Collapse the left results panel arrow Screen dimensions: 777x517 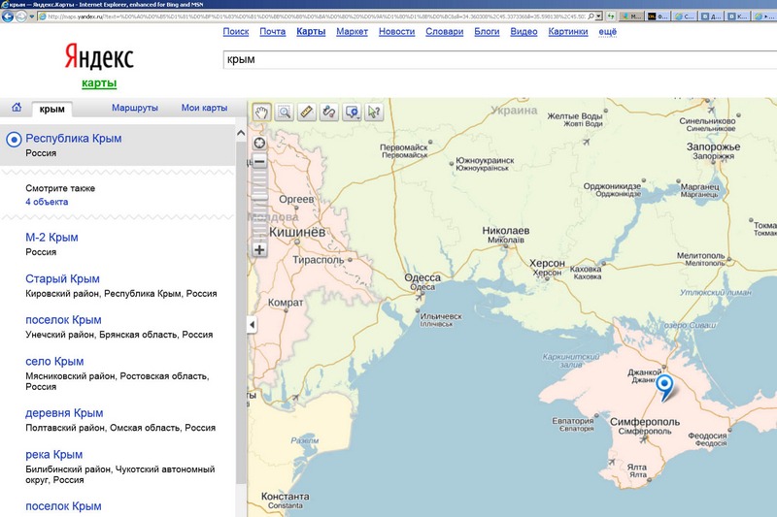click(x=252, y=325)
